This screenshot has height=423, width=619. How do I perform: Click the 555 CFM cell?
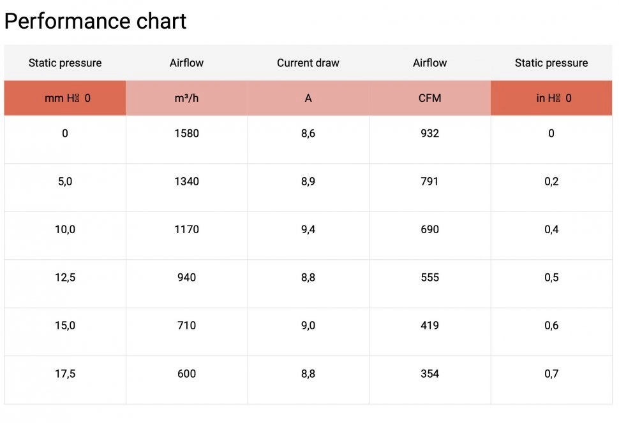pyautogui.click(x=429, y=278)
